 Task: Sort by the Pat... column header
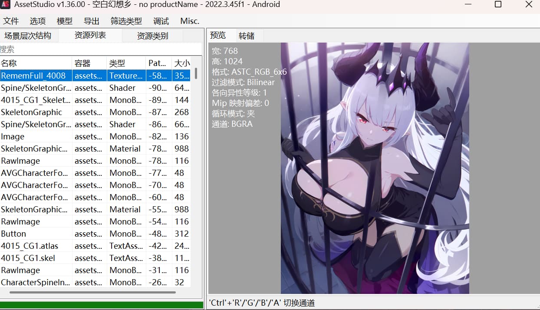(159, 63)
